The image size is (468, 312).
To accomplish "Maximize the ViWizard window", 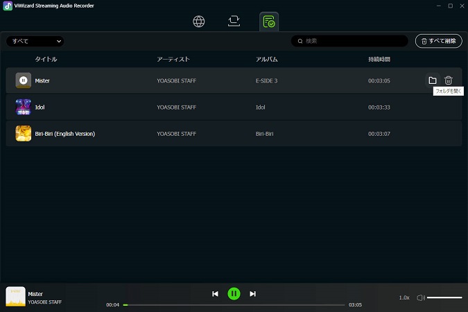I will [451, 6].
